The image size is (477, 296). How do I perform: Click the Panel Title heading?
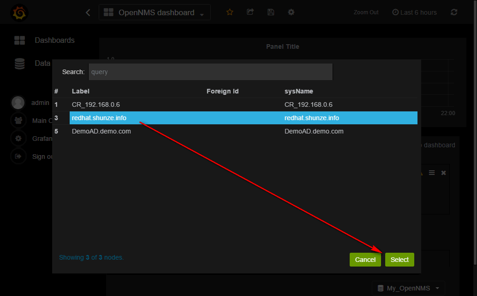283,46
